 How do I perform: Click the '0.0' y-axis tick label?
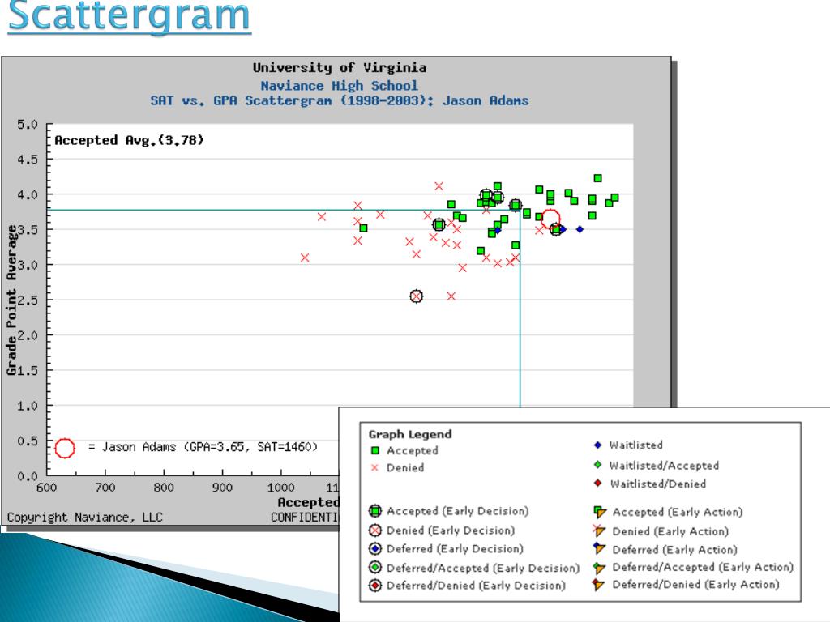pyautogui.click(x=28, y=476)
